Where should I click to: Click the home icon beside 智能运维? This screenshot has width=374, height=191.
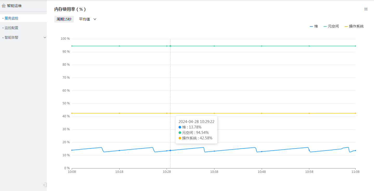[x=4, y=6]
